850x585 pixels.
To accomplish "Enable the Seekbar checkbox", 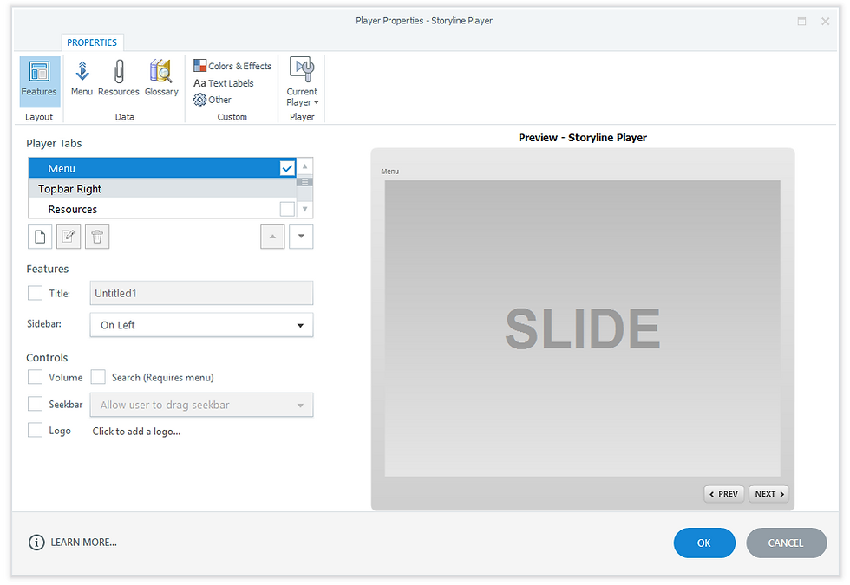I will [36, 404].
